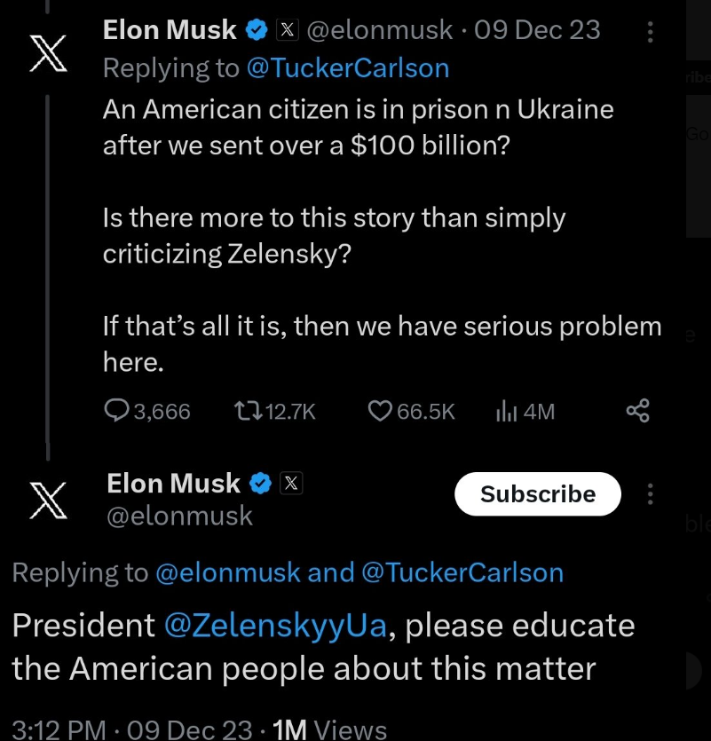Open X profile avatar of second tweet
The height and width of the screenshot is (741, 711).
point(49,501)
